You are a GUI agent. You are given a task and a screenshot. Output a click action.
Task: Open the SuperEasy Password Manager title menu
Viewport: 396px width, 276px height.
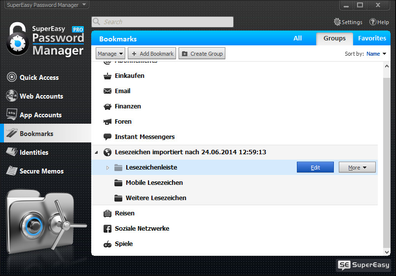pyautogui.click(x=47, y=5)
